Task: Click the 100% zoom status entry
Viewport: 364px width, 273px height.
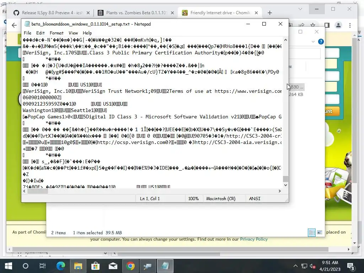Action: click(193, 198)
